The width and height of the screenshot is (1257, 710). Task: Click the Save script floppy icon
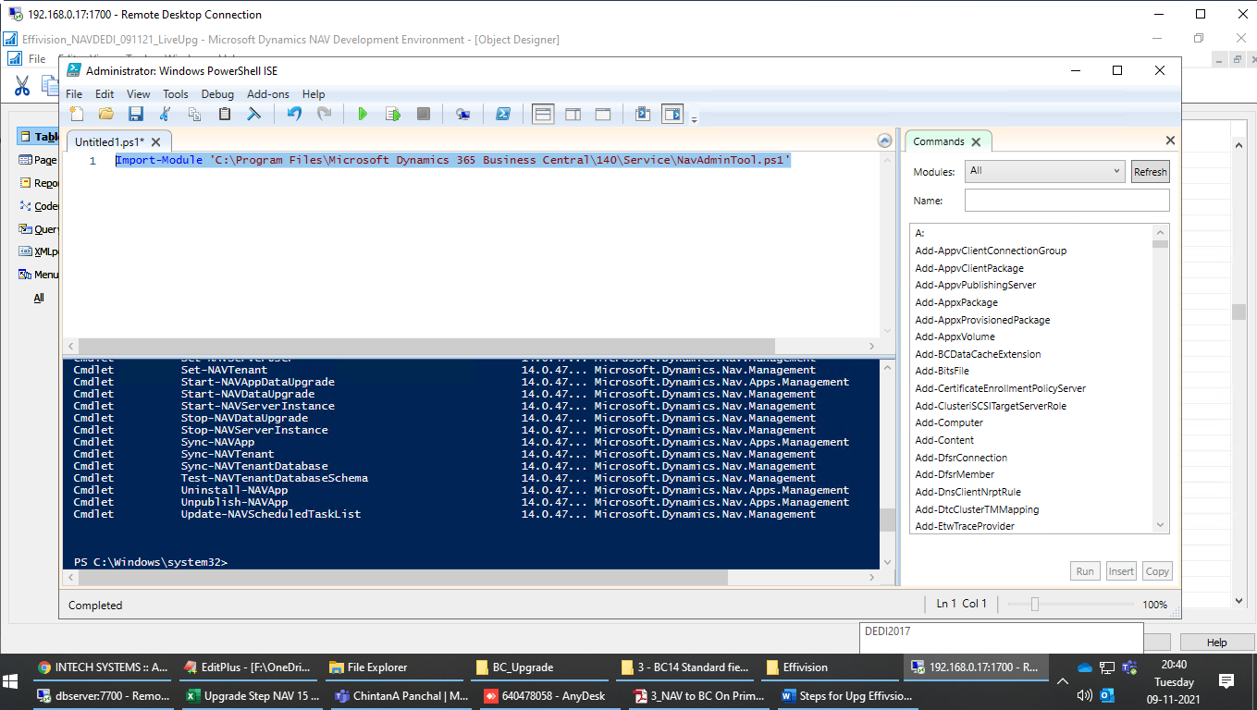point(136,114)
